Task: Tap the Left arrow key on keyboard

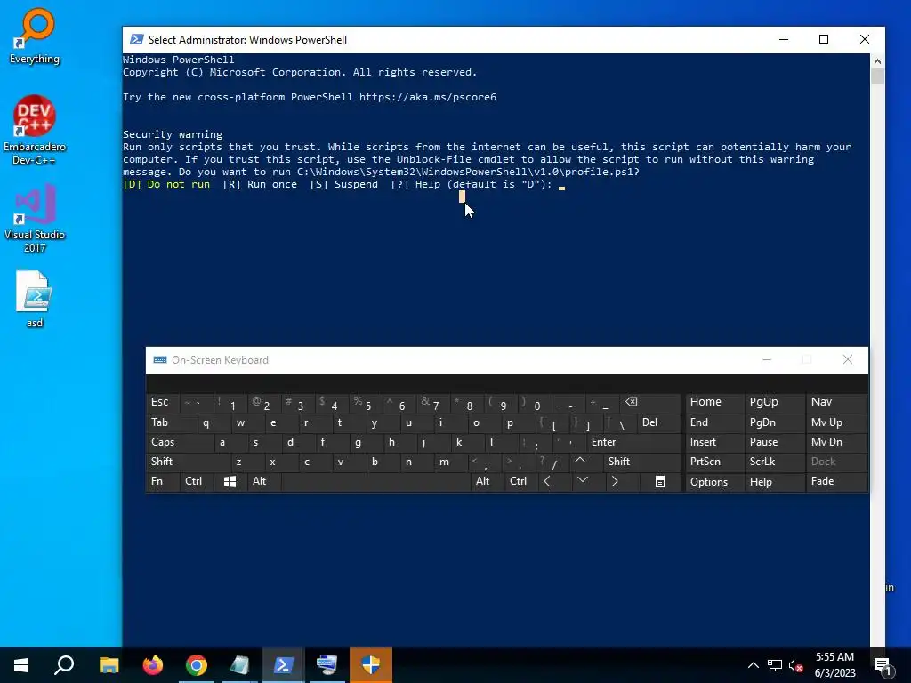Action: point(547,481)
